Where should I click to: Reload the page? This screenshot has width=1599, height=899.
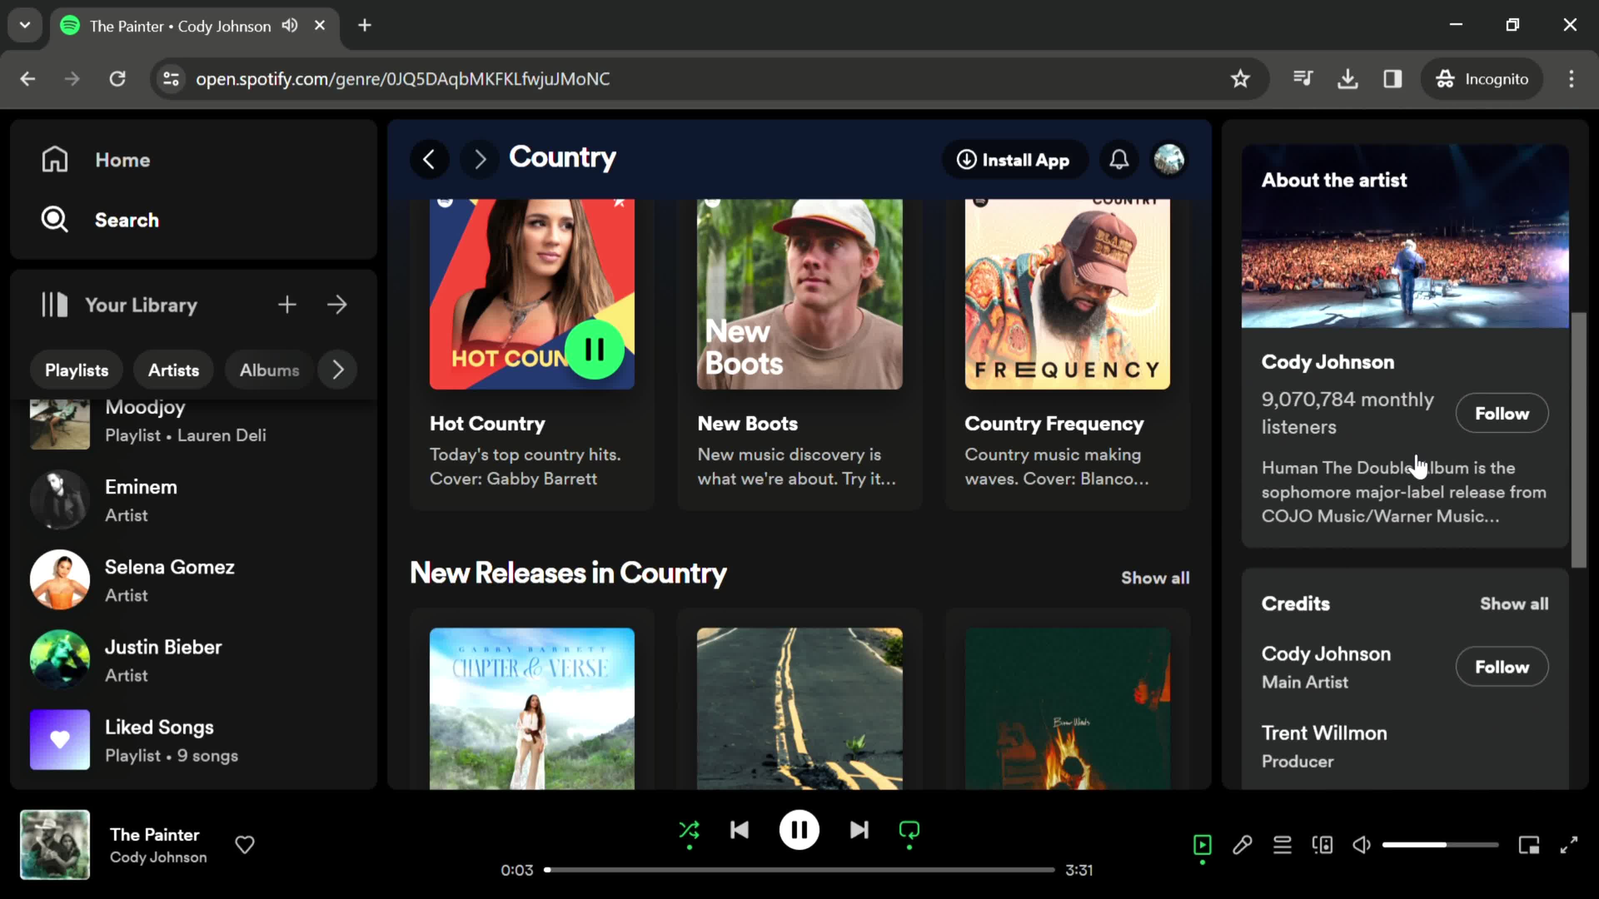click(117, 79)
